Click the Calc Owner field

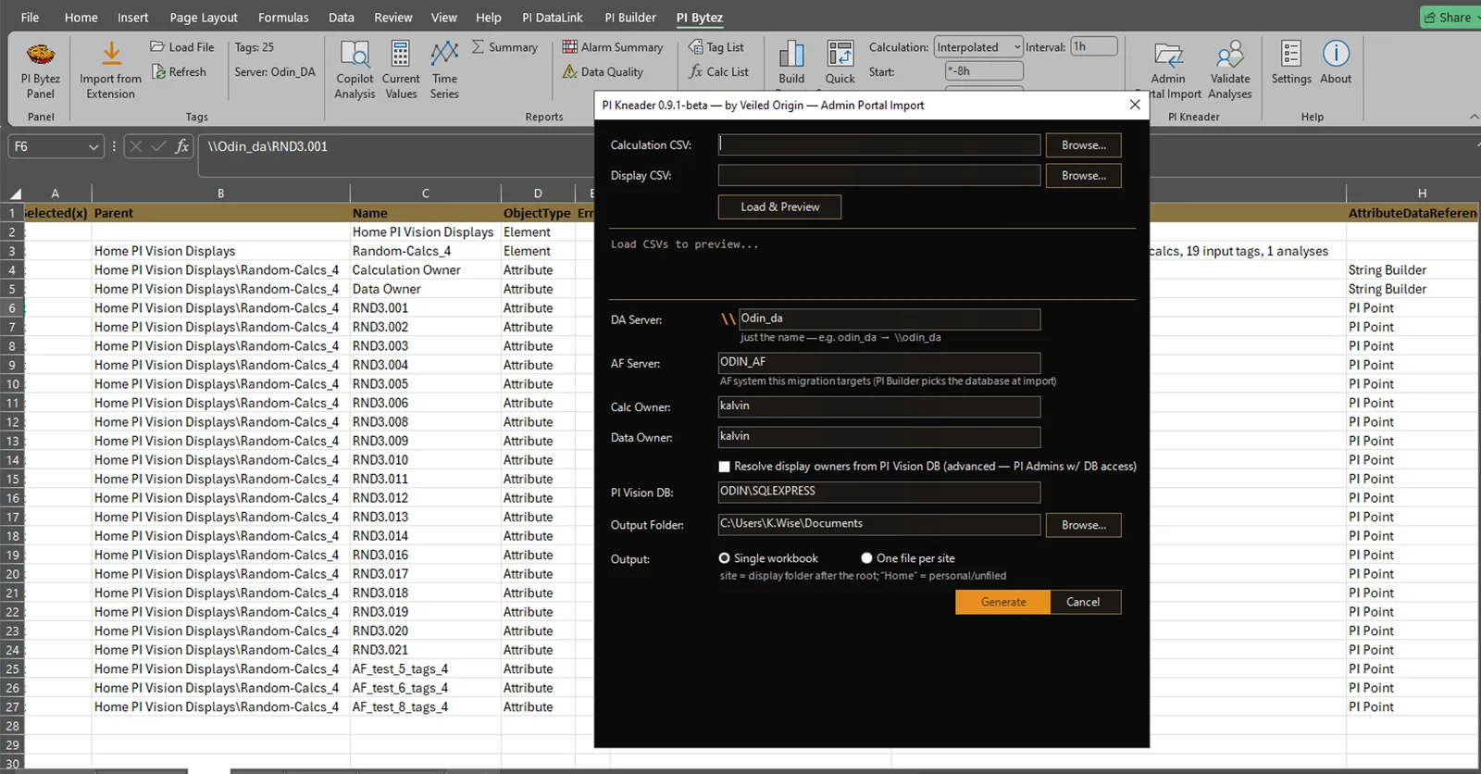[x=879, y=406]
